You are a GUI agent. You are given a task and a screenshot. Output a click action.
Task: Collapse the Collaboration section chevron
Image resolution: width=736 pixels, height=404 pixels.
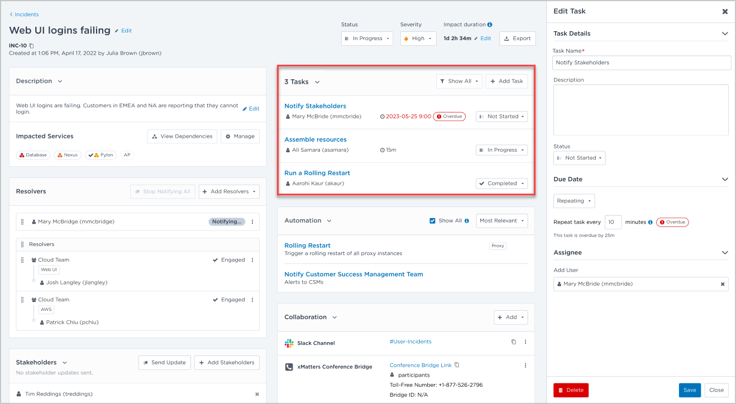pyautogui.click(x=335, y=318)
